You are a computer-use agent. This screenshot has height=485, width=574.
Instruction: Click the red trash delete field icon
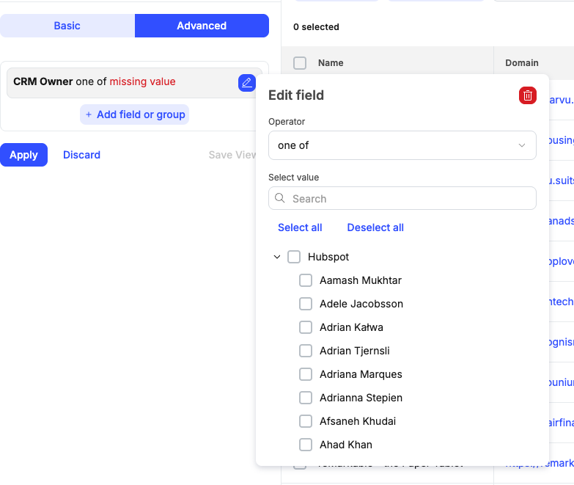click(527, 95)
